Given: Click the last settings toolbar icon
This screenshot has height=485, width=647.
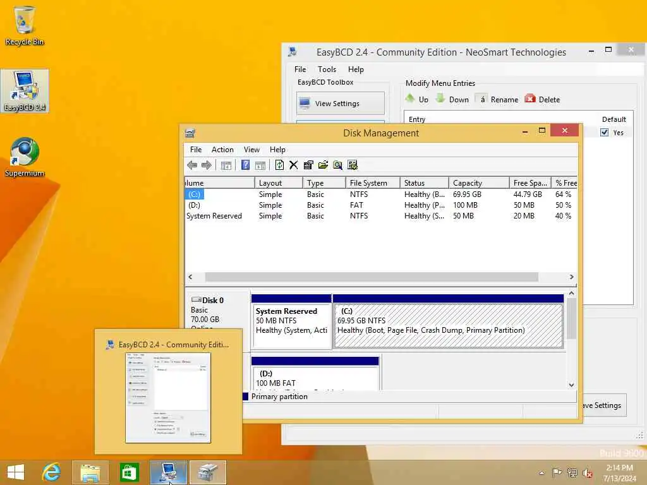Looking at the screenshot, I should coord(353,165).
